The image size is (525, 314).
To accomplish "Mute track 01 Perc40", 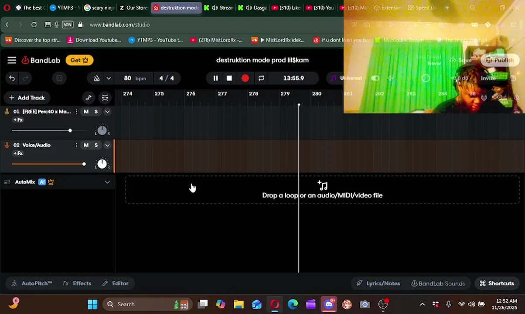I will point(86,112).
